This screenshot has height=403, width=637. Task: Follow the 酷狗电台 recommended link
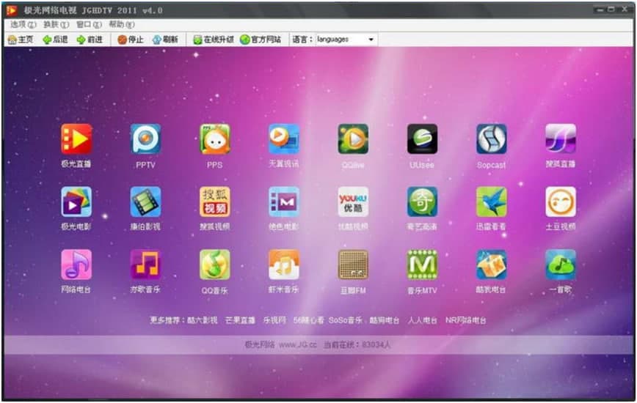coord(385,320)
